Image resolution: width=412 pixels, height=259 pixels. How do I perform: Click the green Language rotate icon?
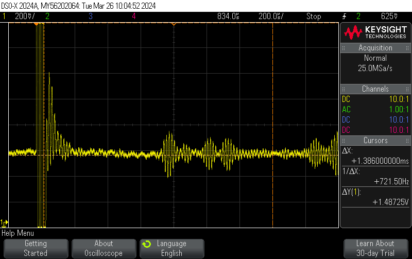point(147,244)
